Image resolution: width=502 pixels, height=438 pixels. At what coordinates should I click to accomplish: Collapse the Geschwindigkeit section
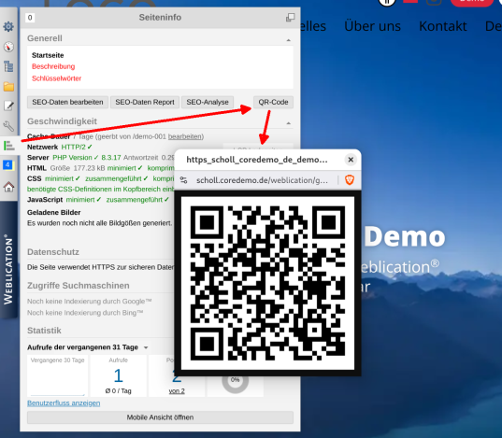[x=289, y=123]
